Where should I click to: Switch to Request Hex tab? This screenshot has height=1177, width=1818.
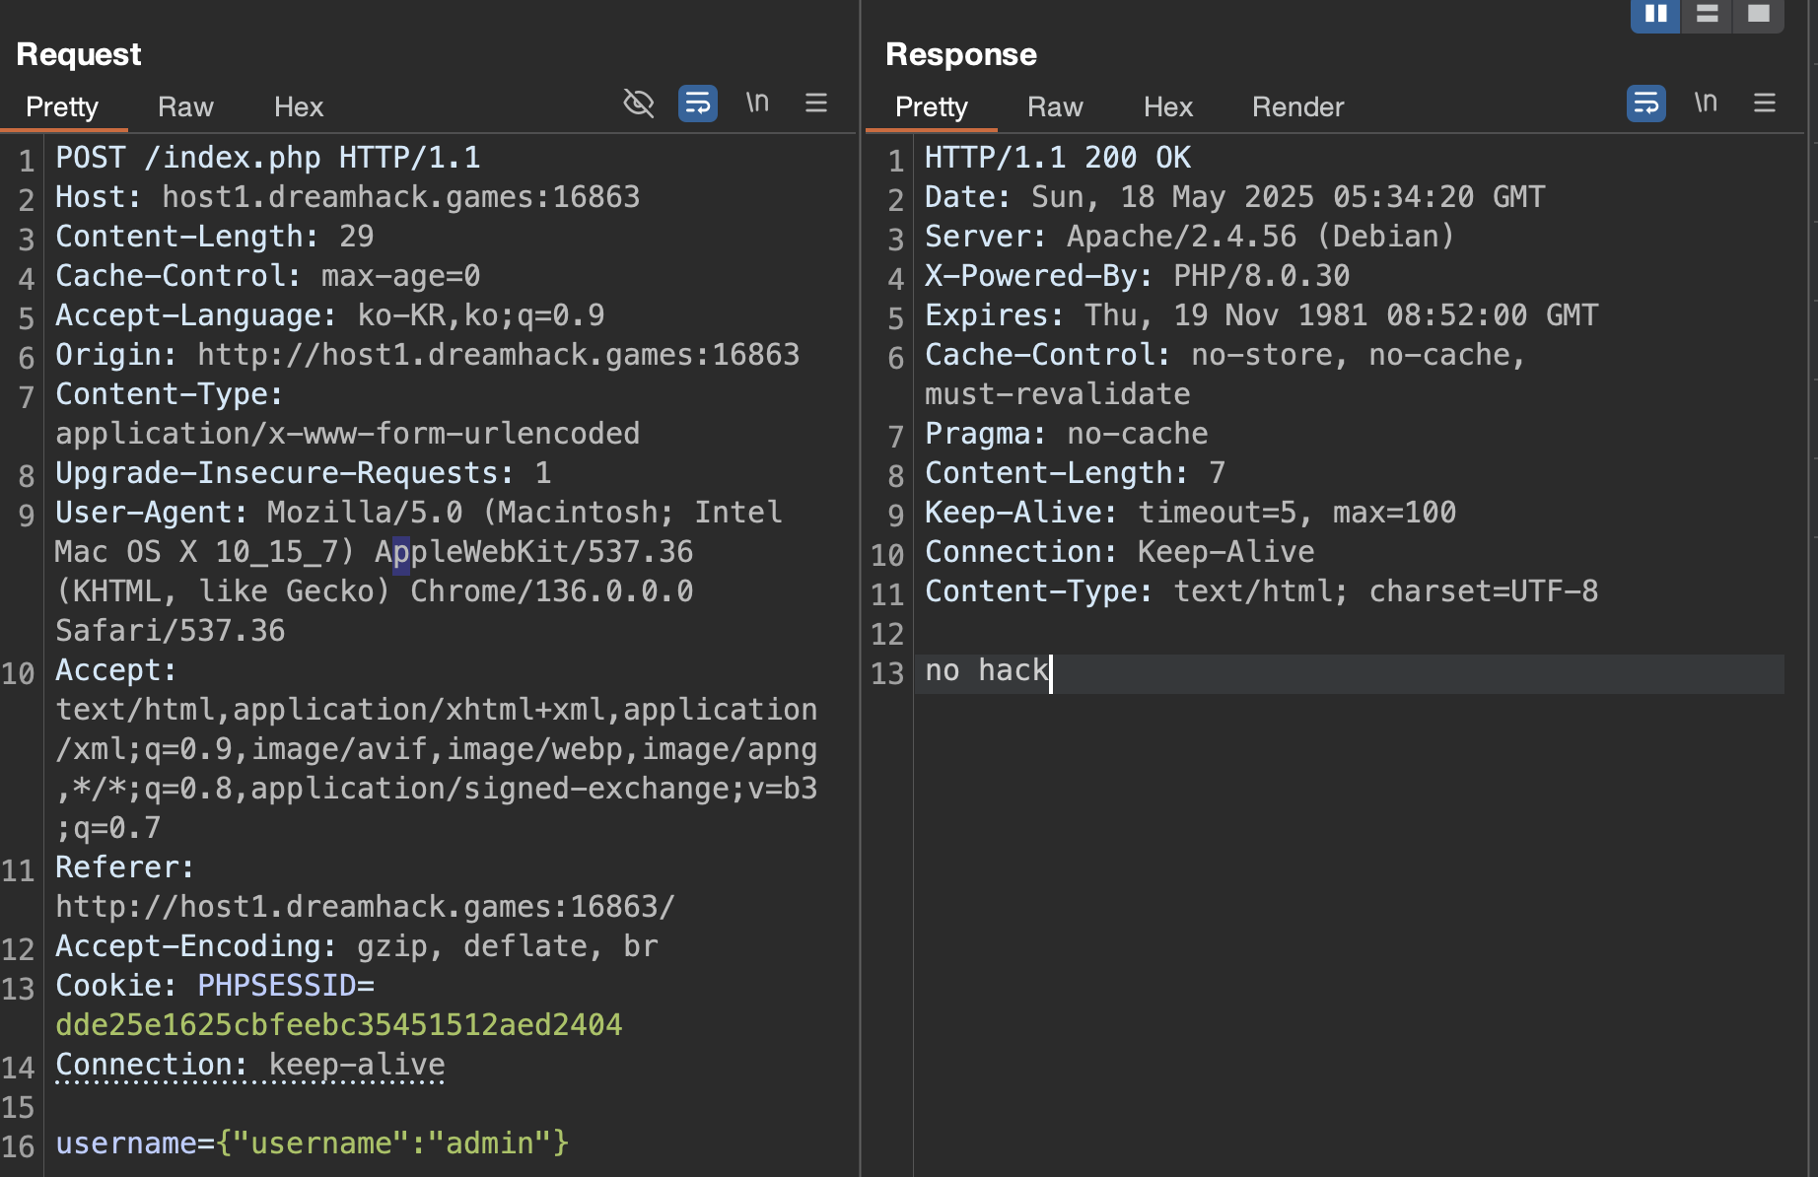[x=299, y=106]
